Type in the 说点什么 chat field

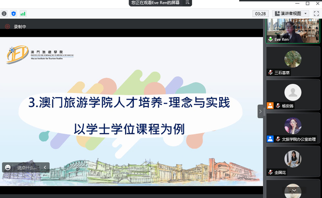(27, 167)
